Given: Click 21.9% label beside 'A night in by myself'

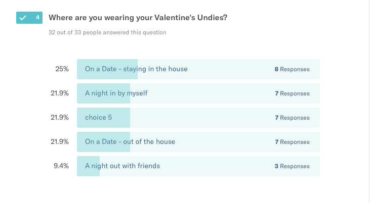Looking at the screenshot, I should (x=60, y=93).
